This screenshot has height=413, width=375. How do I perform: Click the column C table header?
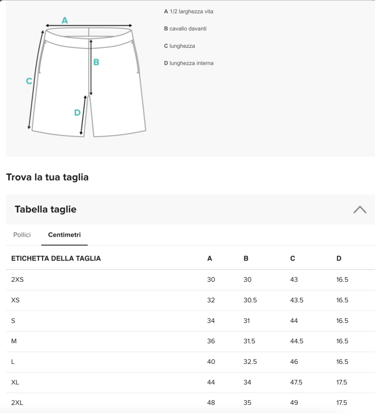(x=293, y=258)
